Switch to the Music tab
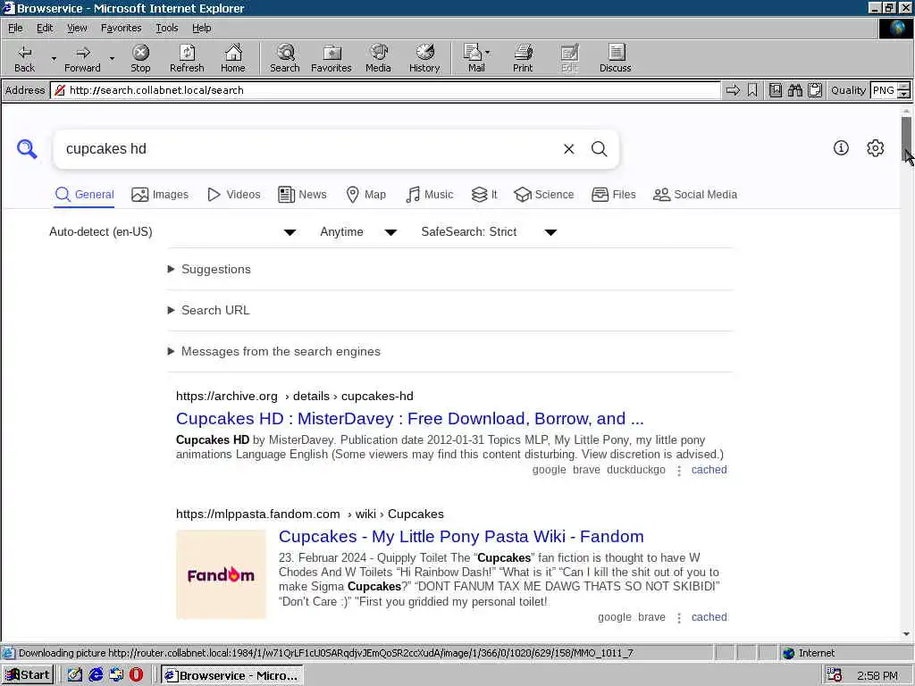915x686 pixels. pyautogui.click(x=430, y=194)
